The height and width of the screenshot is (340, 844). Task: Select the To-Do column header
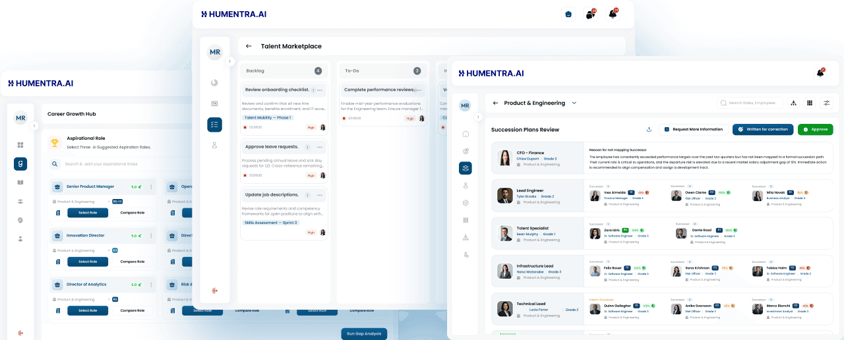tap(383, 71)
